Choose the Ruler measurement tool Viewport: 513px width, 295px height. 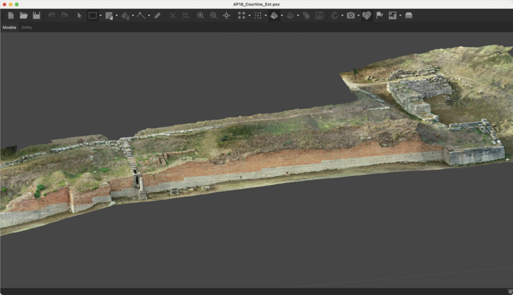pyautogui.click(x=157, y=15)
